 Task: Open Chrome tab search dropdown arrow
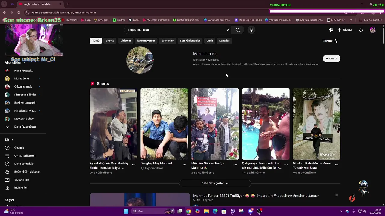[x=5, y=4]
